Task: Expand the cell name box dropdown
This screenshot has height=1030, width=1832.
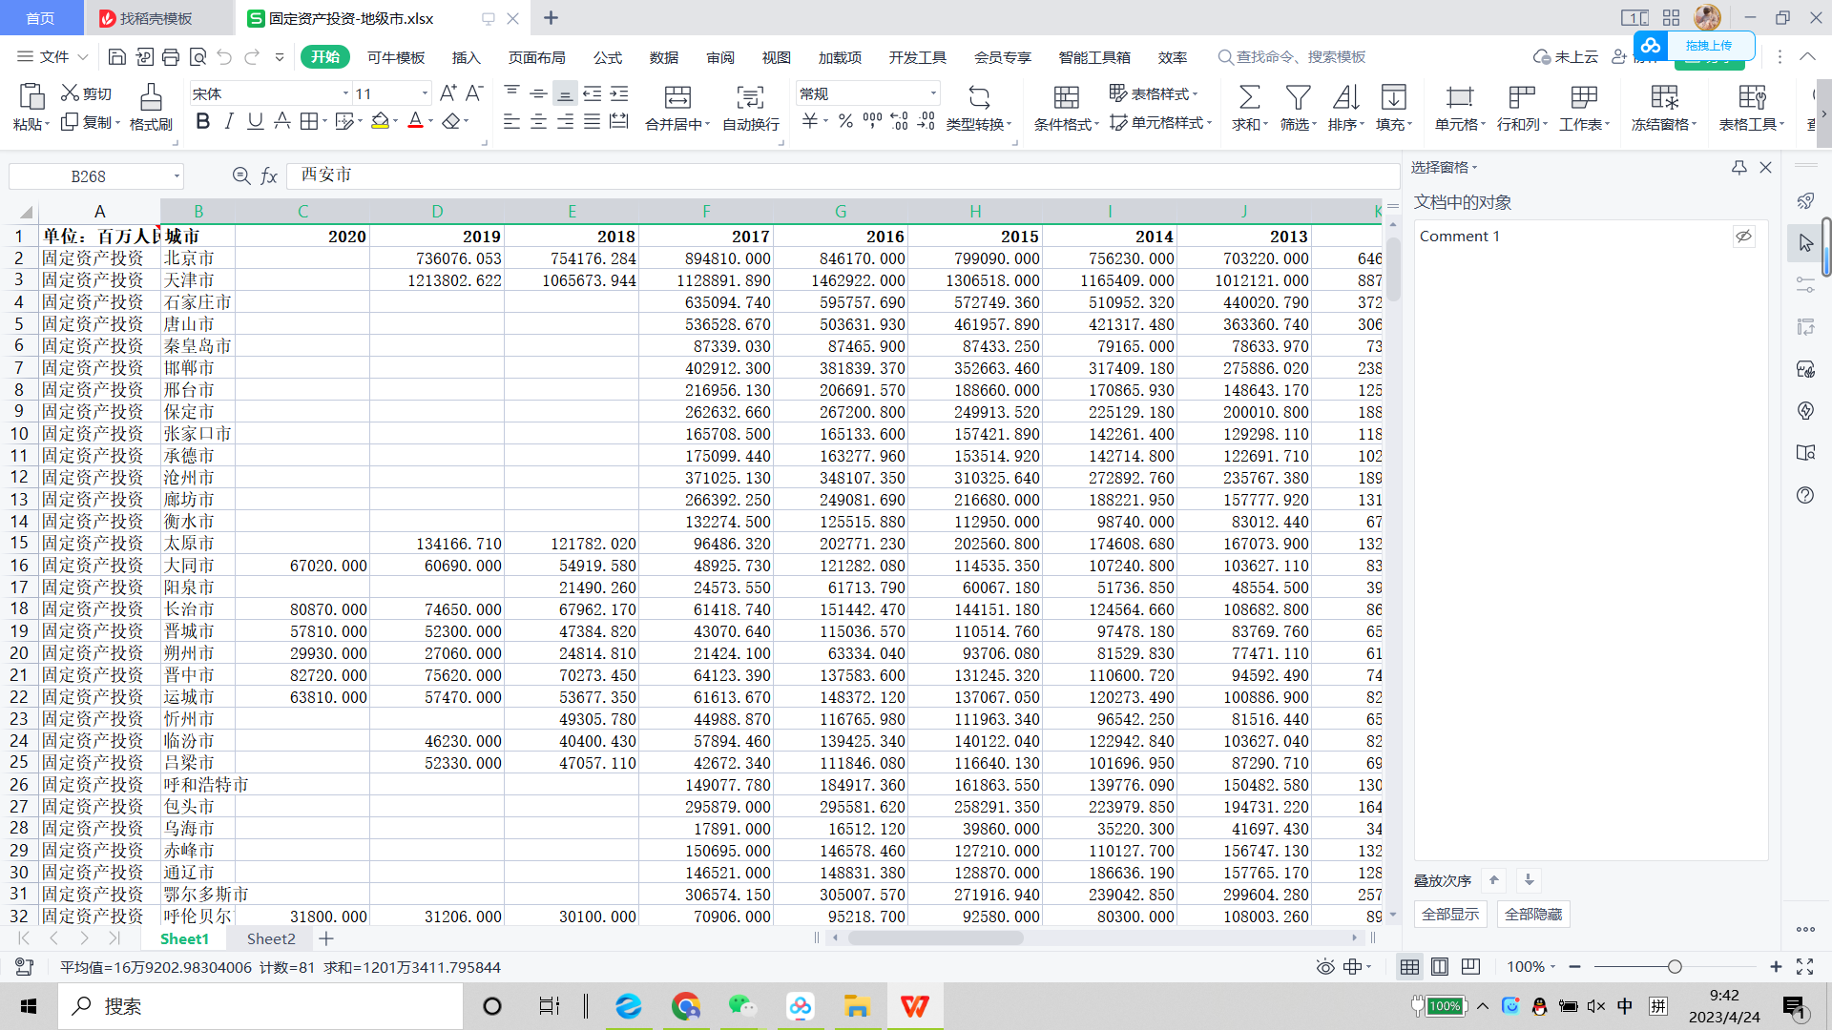Action: coord(177,176)
